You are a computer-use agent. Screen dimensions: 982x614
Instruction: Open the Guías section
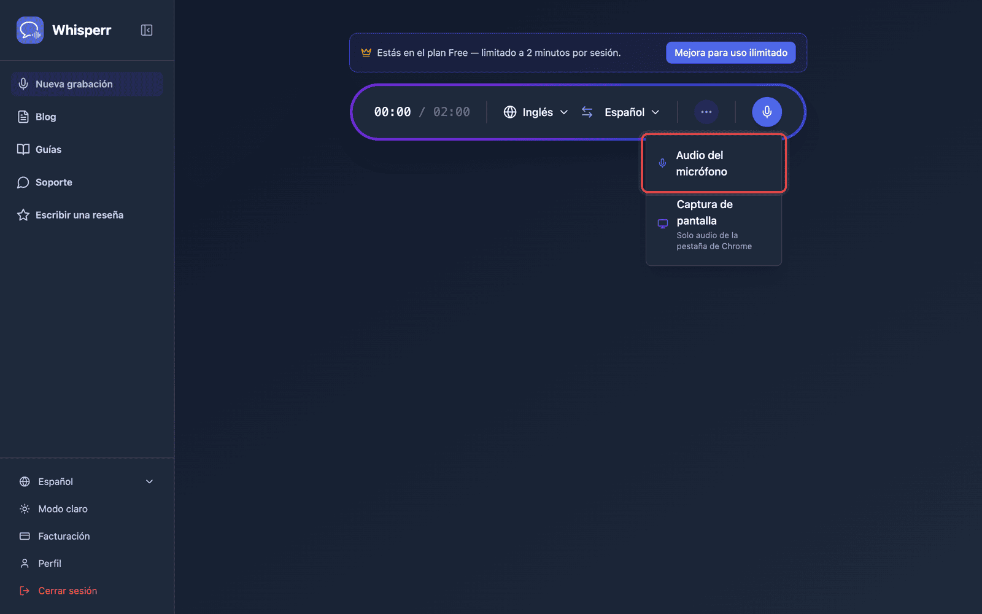coord(87,149)
